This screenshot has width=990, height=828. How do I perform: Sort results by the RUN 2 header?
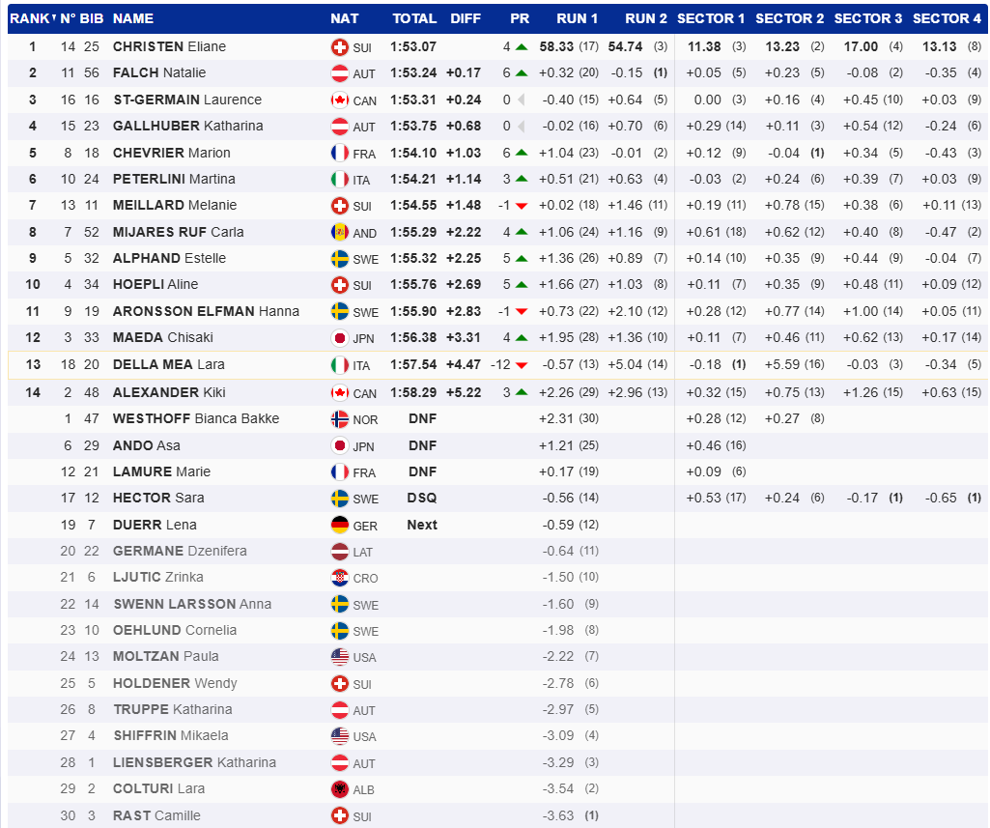pos(645,18)
